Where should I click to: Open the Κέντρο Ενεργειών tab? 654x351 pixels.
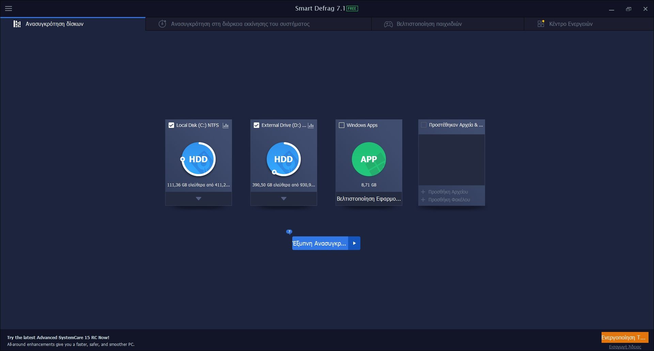pyautogui.click(x=571, y=24)
